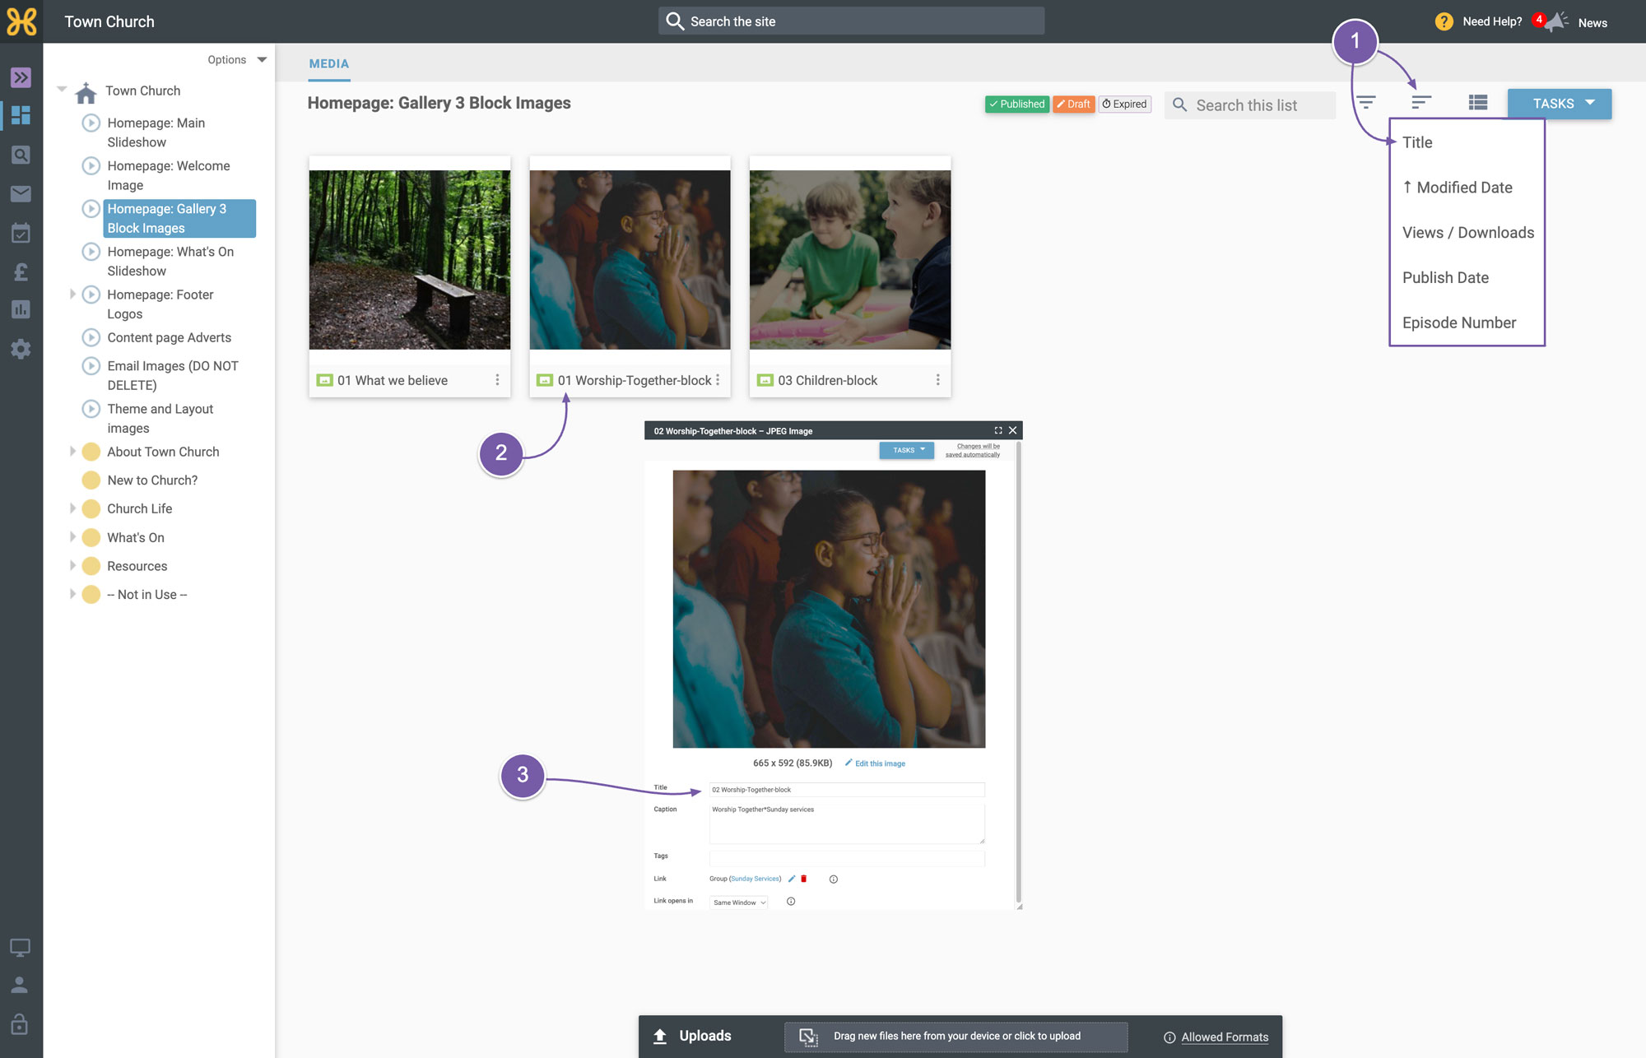
Task: Open the filter list icon
Action: (1366, 103)
